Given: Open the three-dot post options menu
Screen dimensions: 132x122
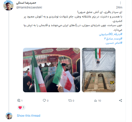Looking at the screenshot, I should (x=121, y=3).
